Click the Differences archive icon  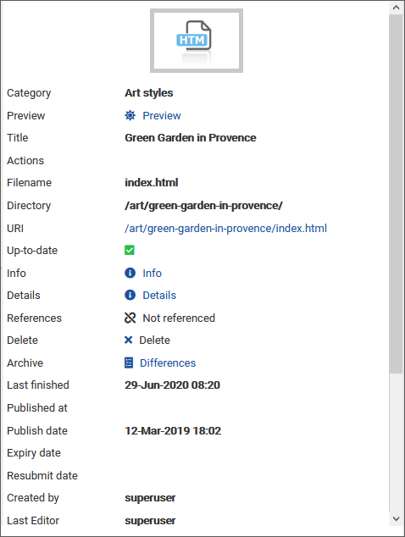[129, 363]
